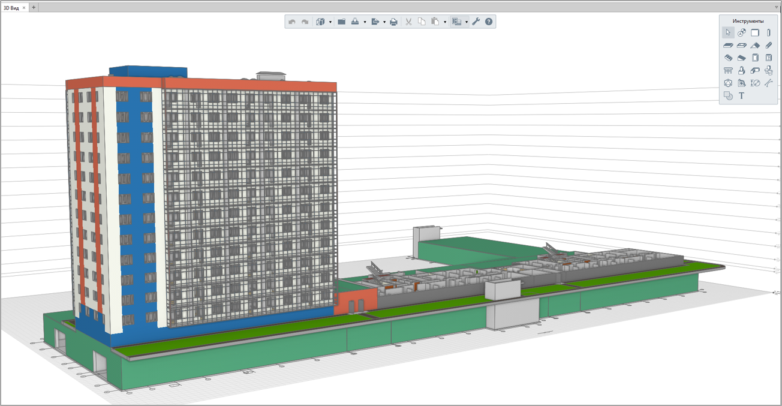Select the Beam tool
The image size is (782, 406).
(x=769, y=46)
